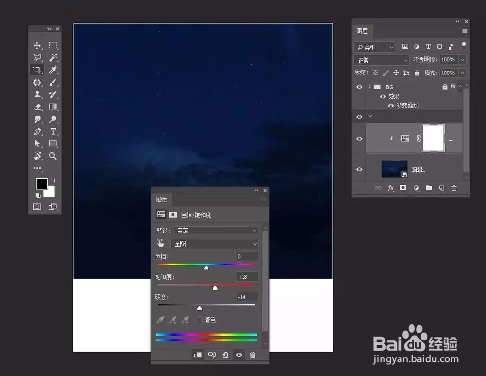Click the Add layer mask icon
The height and width of the screenshot is (376, 486).
coord(404,188)
